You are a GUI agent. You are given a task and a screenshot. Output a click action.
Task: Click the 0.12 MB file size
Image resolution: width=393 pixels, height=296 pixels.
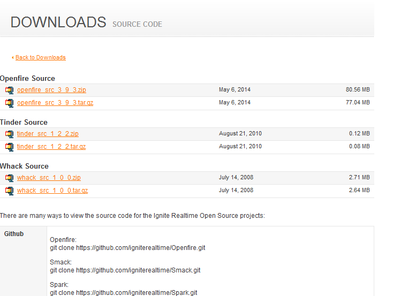click(359, 133)
